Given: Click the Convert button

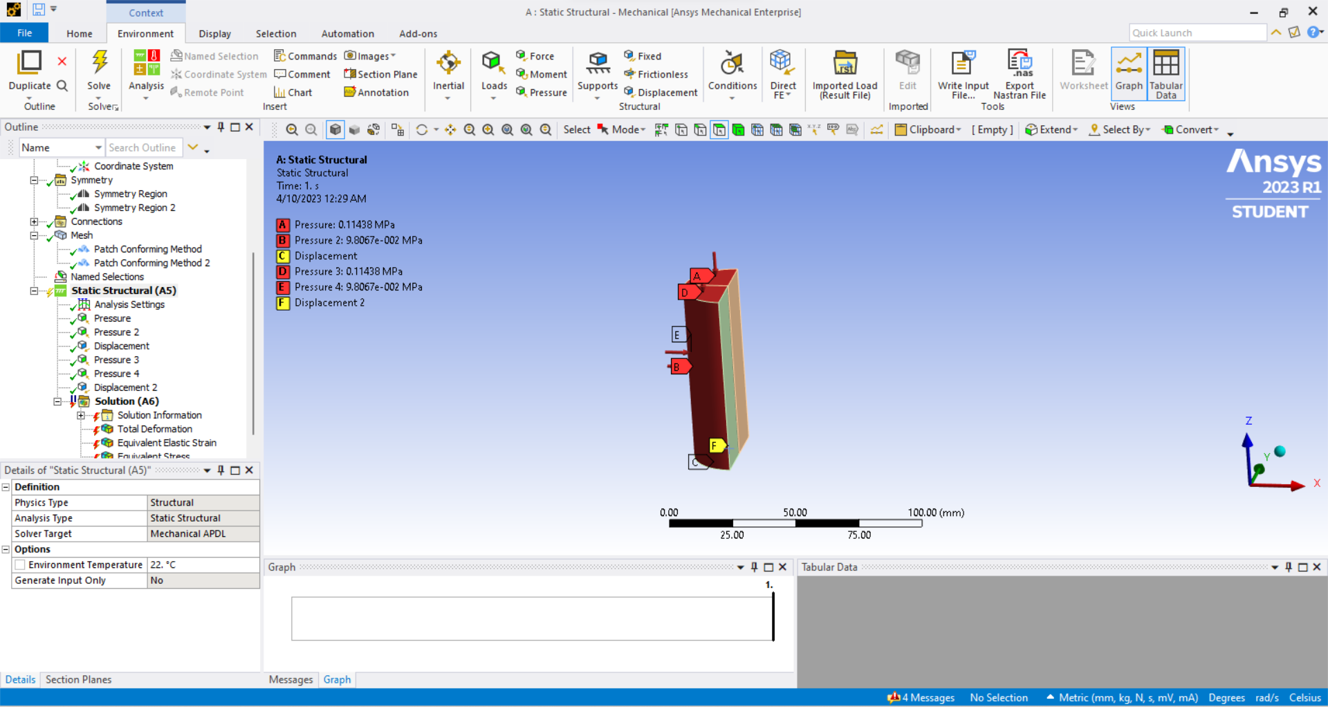Looking at the screenshot, I should click(x=1190, y=129).
